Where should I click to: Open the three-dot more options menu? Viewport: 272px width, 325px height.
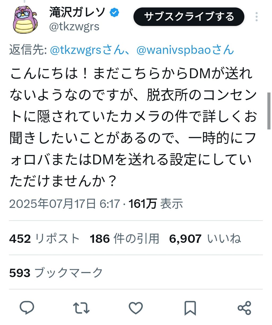point(257,17)
